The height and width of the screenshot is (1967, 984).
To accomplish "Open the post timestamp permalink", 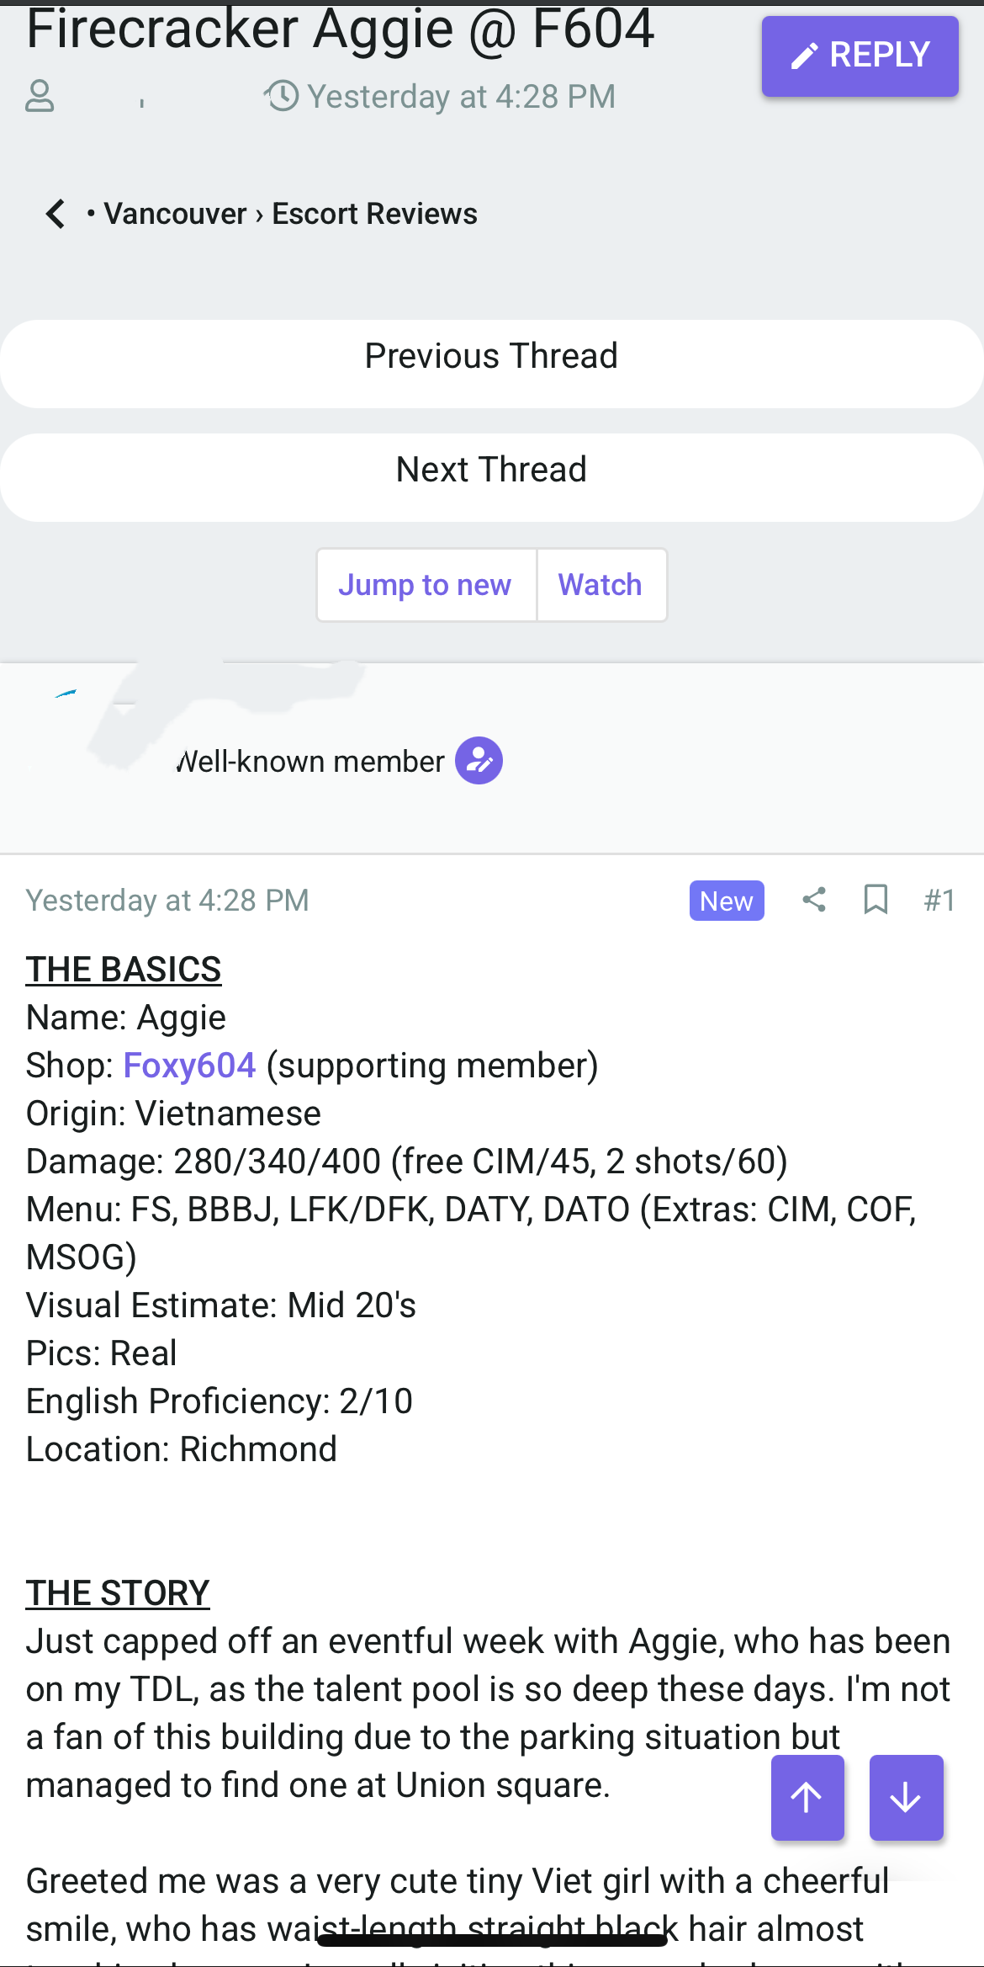I will click(167, 901).
